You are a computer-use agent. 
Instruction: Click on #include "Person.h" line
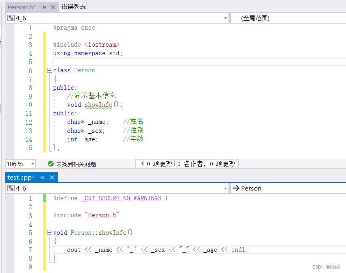click(x=86, y=215)
